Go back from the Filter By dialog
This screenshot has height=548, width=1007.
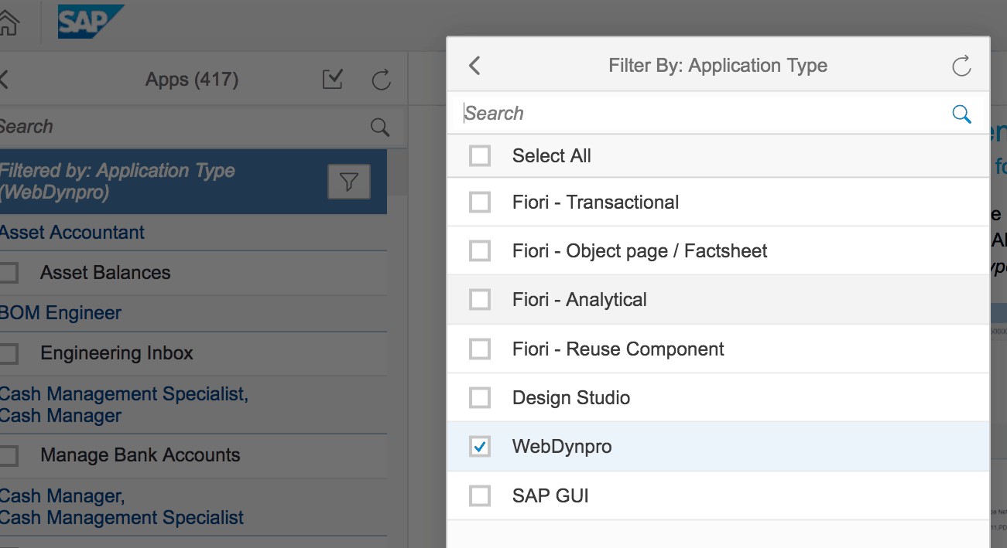point(474,66)
